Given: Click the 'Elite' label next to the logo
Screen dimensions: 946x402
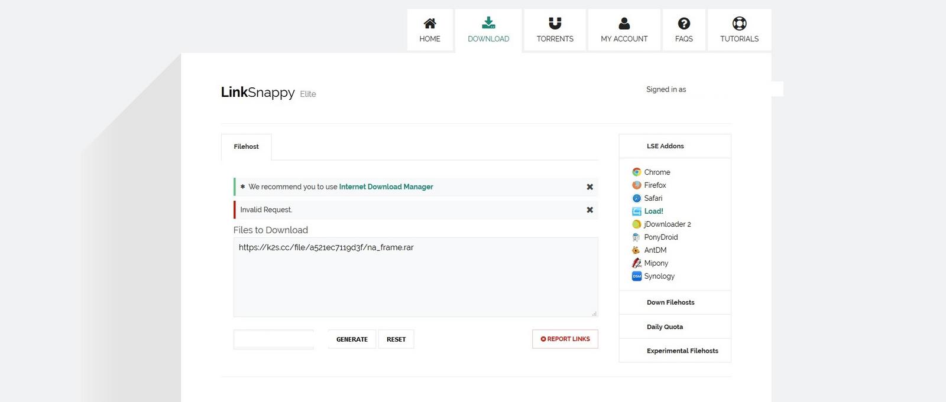Looking at the screenshot, I should (x=308, y=94).
